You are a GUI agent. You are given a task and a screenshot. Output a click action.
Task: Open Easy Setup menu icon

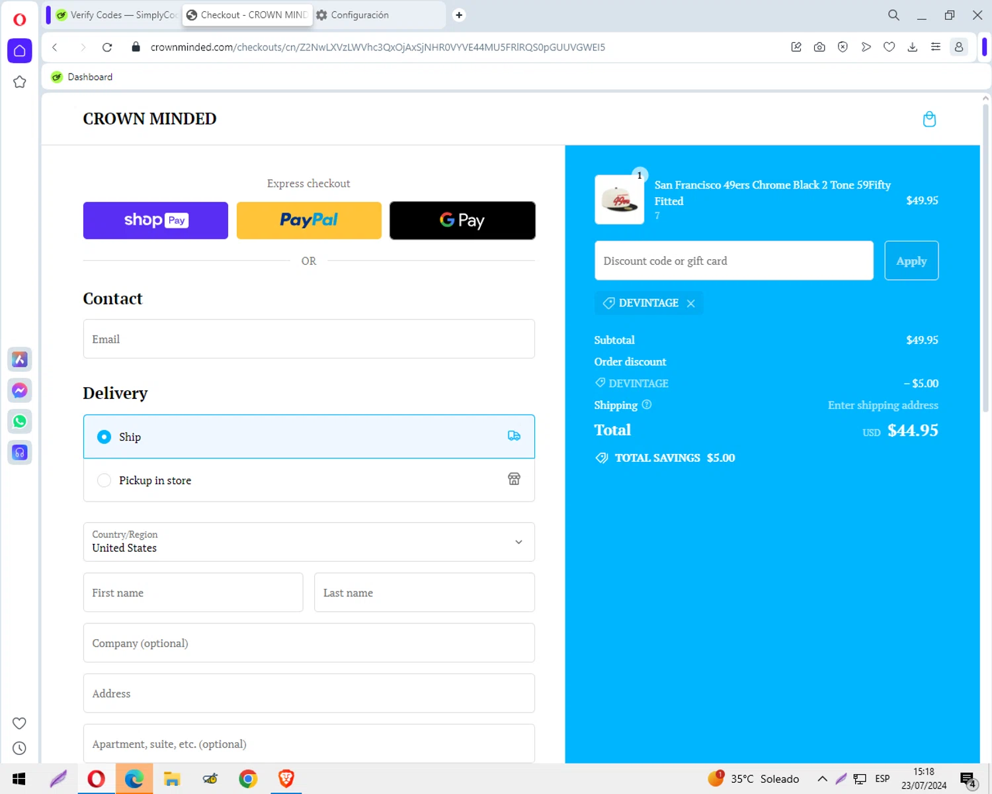click(936, 47)
